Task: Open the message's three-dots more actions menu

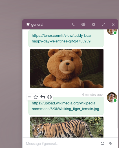Action: 30,97
